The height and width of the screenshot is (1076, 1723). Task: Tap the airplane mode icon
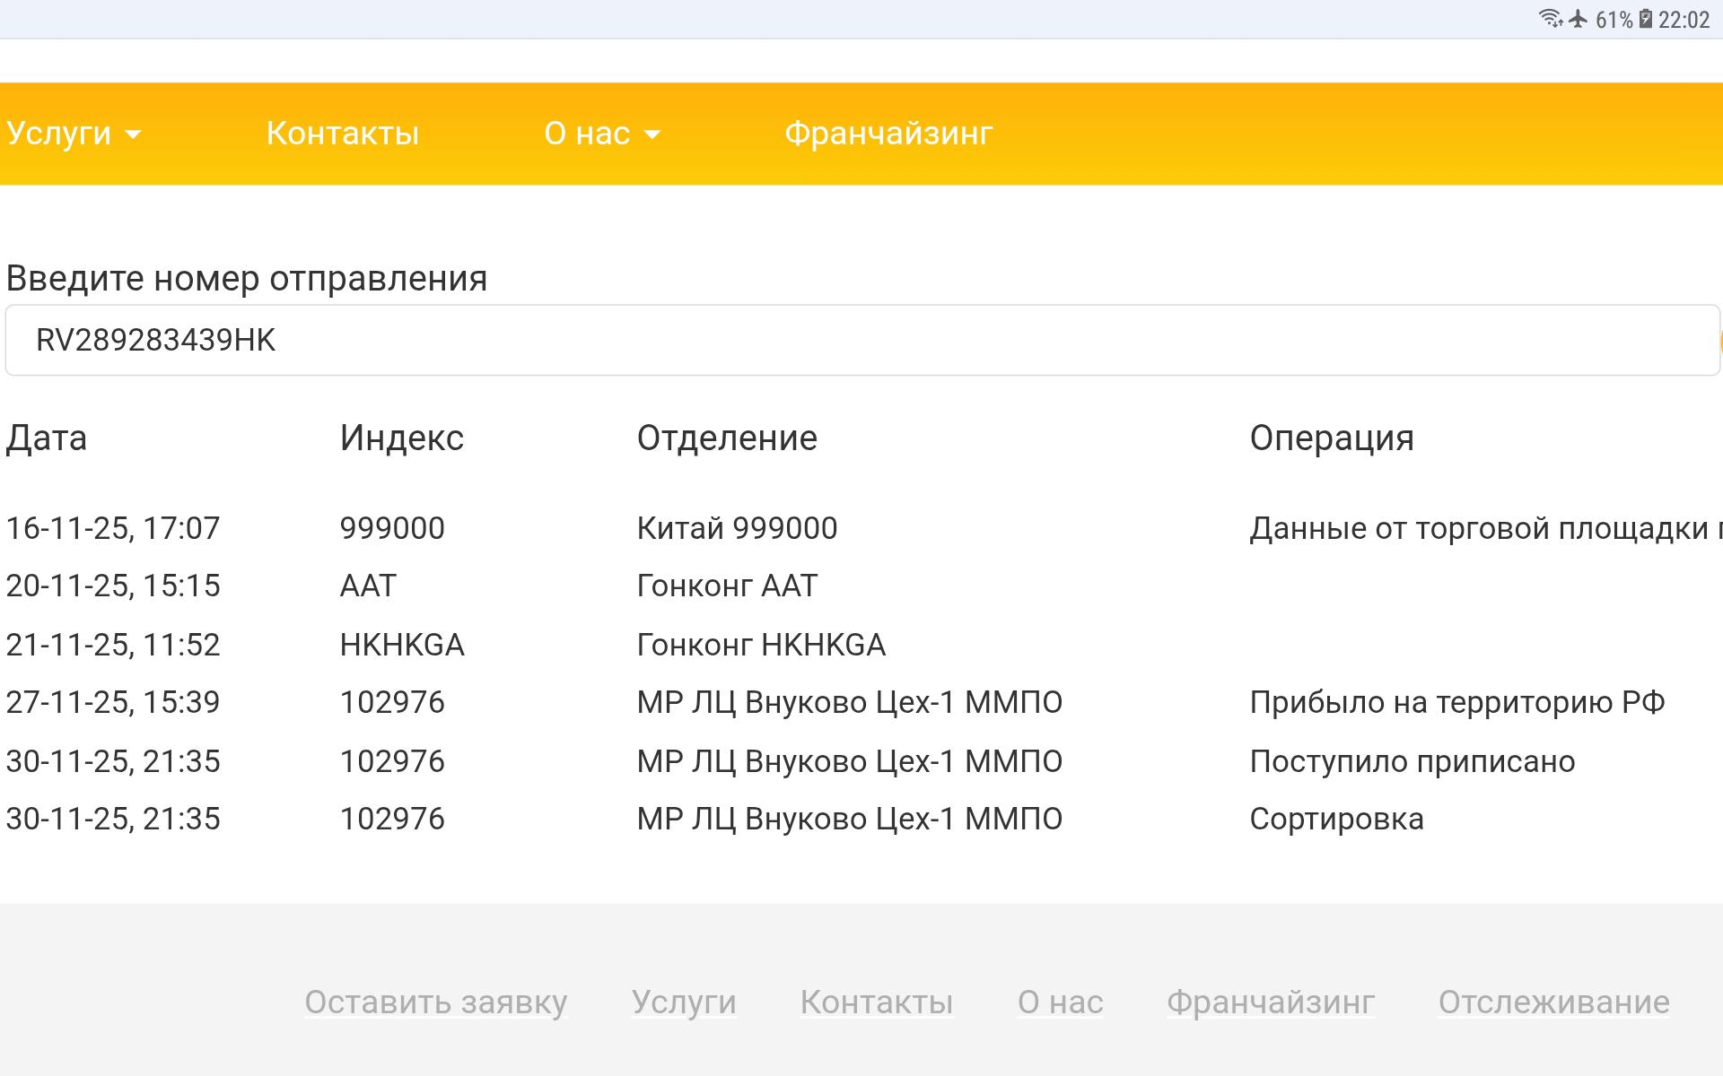point(1579,19)
